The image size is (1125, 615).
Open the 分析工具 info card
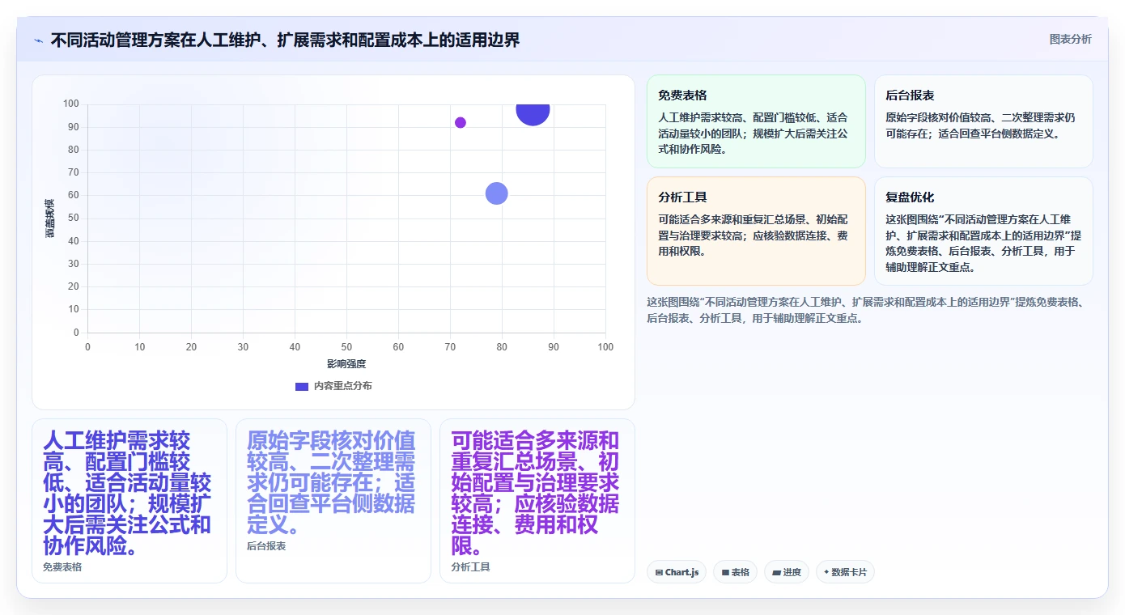point(756,231)
